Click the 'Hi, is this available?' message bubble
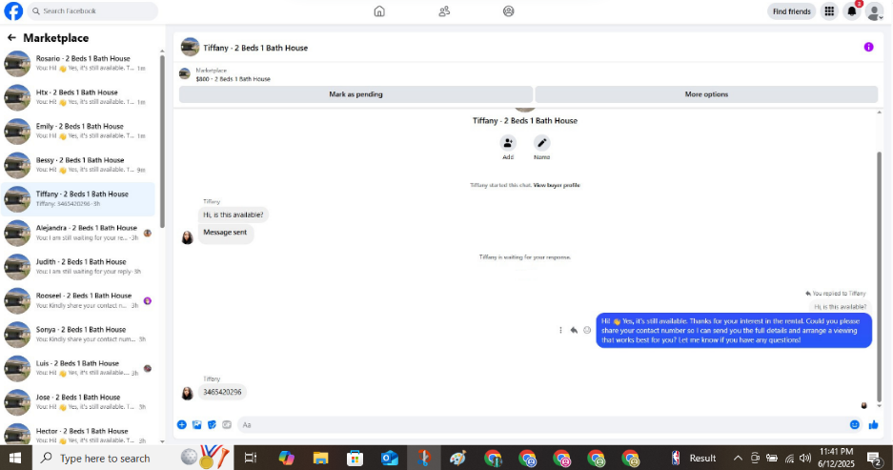The image size is (893, 470). click(233, 215)
